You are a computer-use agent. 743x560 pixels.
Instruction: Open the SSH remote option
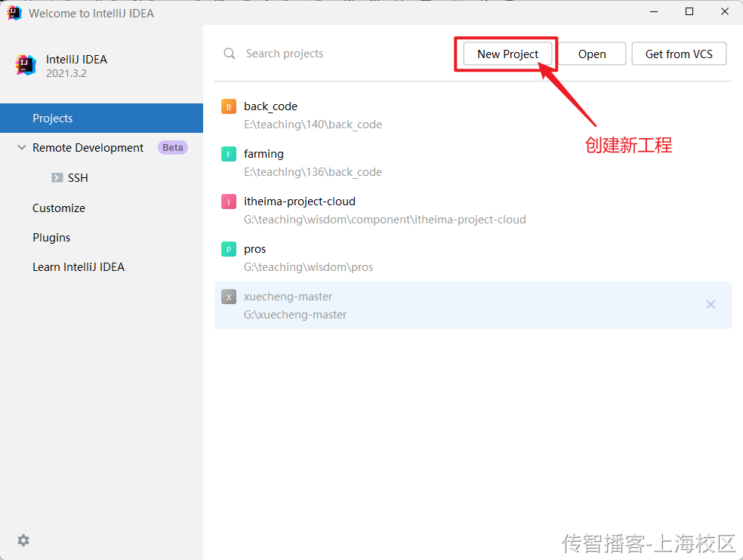pos(78,177)
